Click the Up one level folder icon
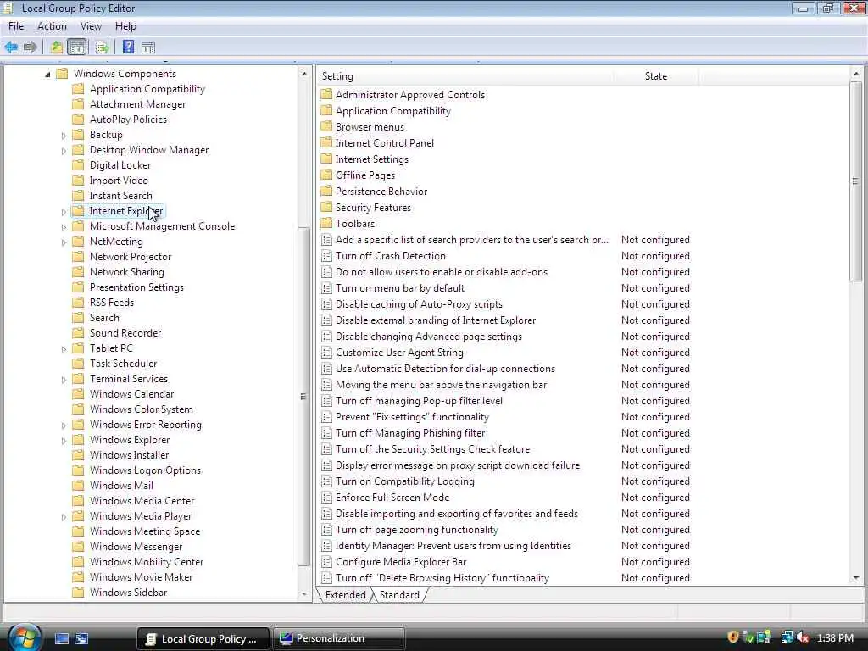 (56, 47)
